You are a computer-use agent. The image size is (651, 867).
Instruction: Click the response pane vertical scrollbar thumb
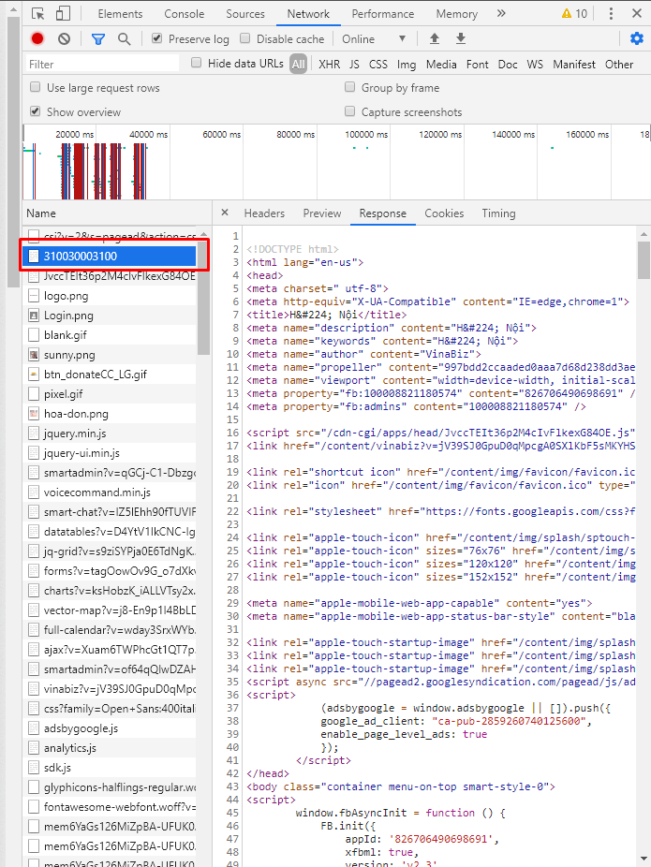(x=644, y=260)
